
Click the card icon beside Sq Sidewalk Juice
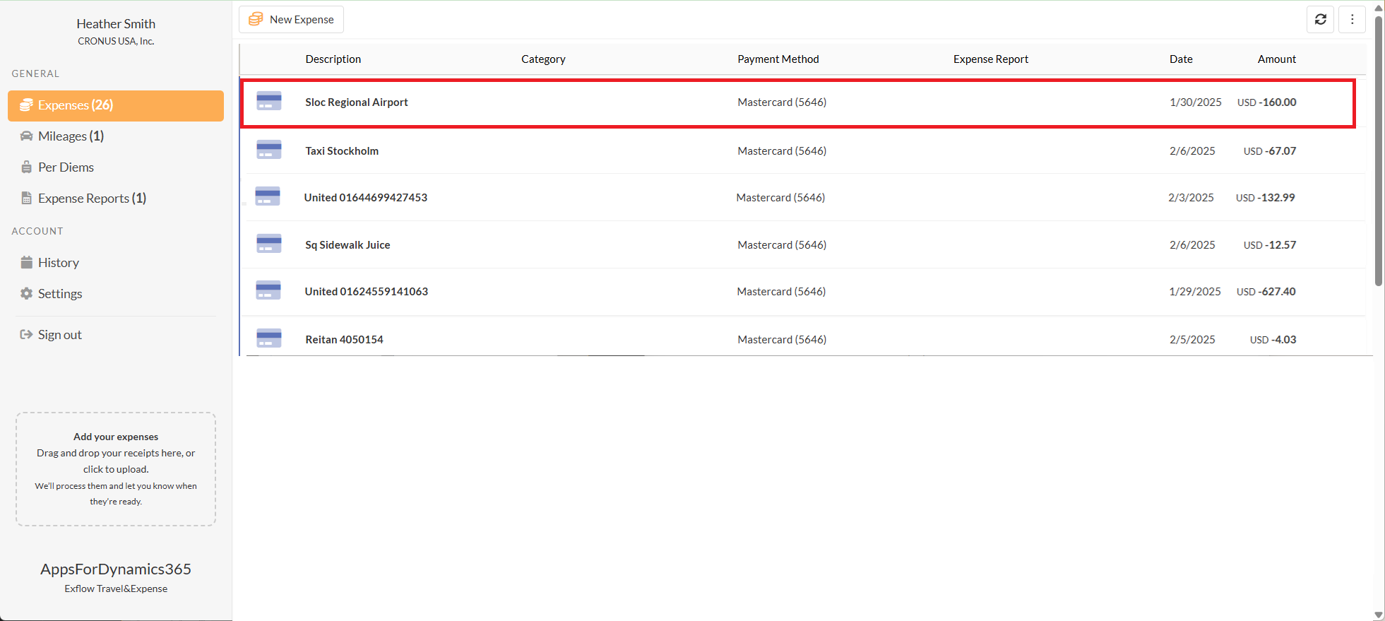[x=268, y=244]
